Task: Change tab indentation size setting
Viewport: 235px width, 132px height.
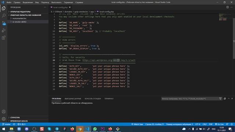Action: click(x=180, y=124)
